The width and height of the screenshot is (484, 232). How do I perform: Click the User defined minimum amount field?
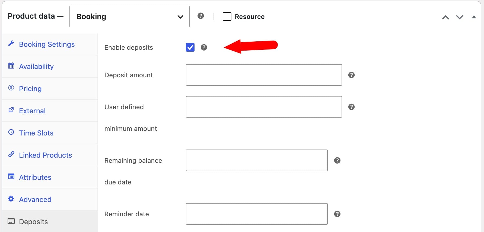264,107
